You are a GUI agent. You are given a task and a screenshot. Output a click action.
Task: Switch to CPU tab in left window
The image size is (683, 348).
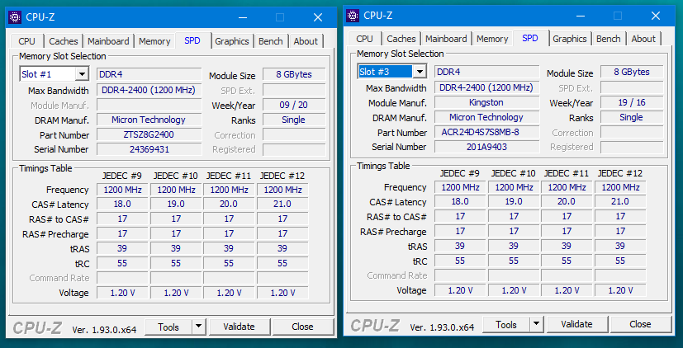coord(26,41)
